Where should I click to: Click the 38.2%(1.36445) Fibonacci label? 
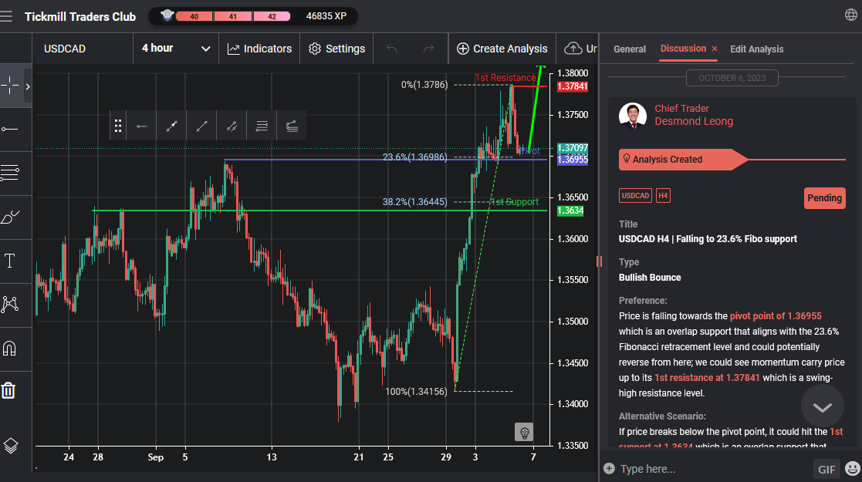tap(414, 202)
